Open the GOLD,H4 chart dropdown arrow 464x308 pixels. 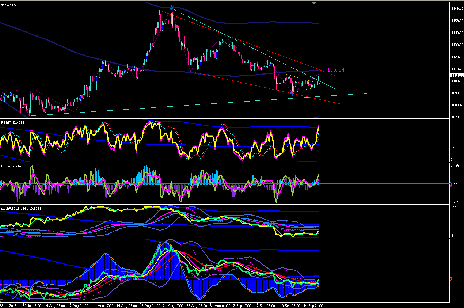click(3, 4)
